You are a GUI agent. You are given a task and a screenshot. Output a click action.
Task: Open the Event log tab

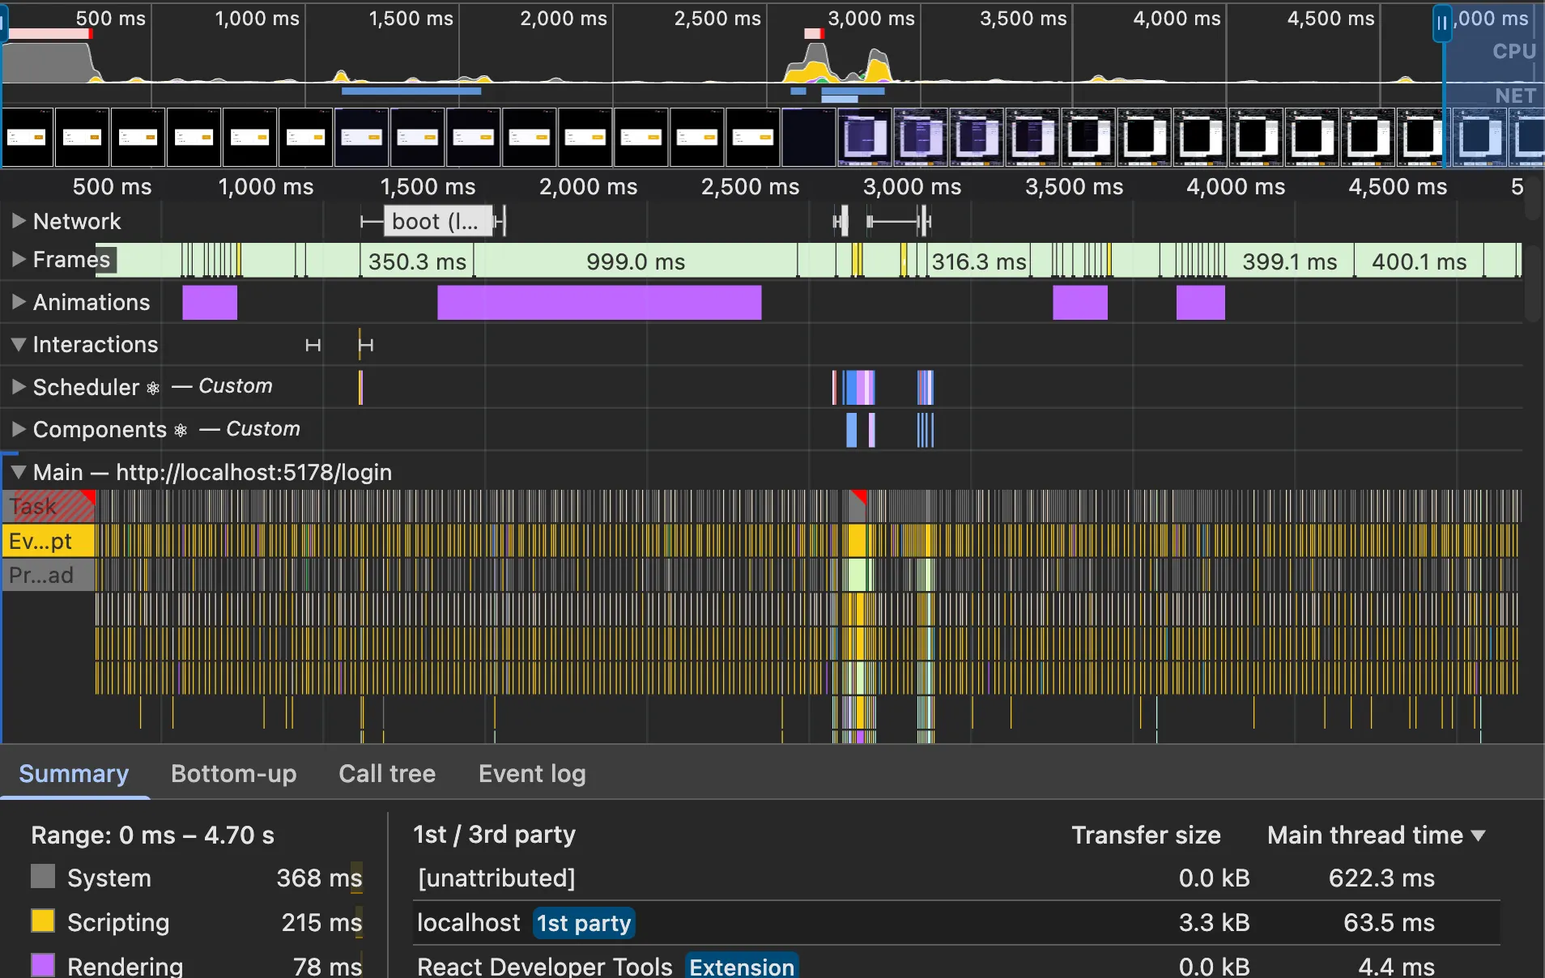click(531, 774)
